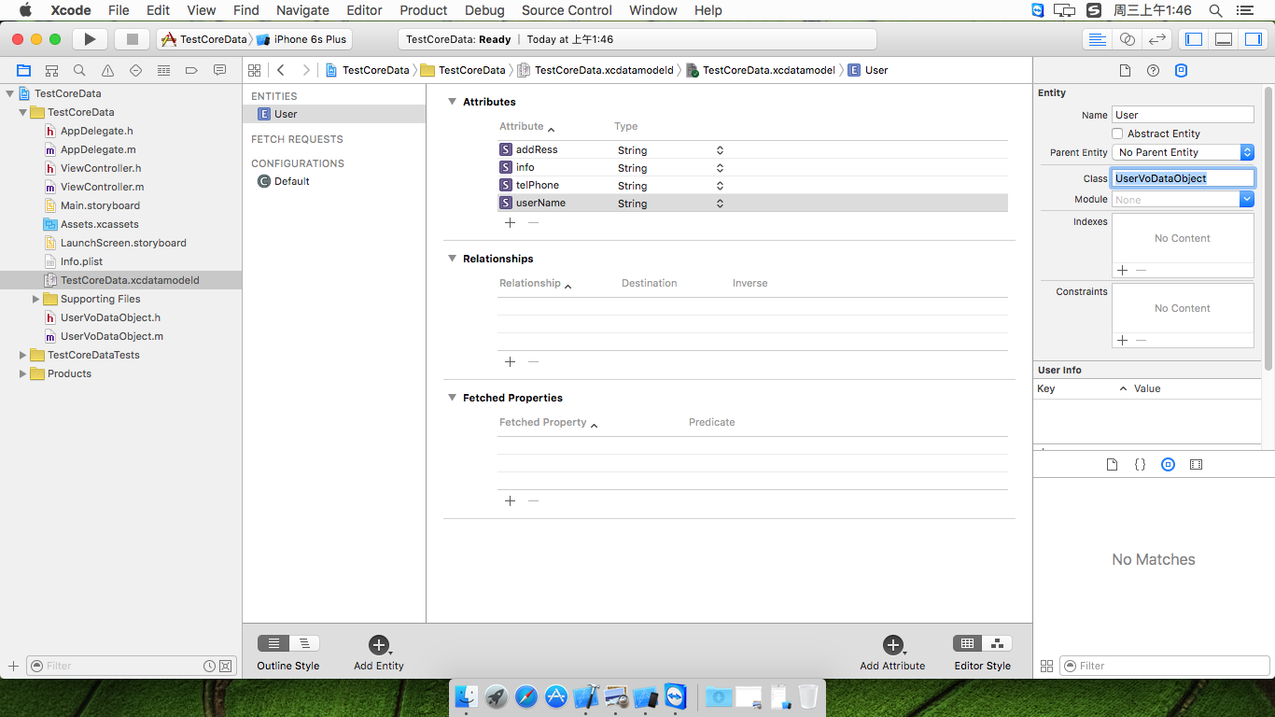Image resolution: width=1275 pixels, height=717 pixels.
Task: Change the info attribute type dropdown
Action: [720, 168]
